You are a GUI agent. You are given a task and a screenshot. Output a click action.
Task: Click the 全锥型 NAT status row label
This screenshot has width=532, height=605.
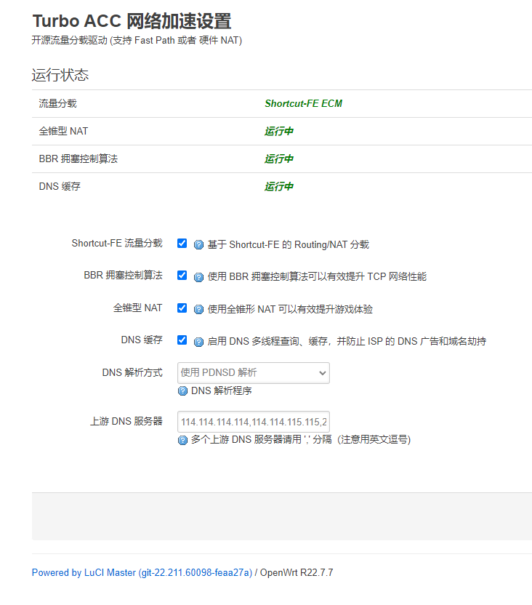coord(63,131)
